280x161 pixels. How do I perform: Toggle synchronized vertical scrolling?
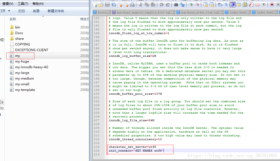point(205,5)
